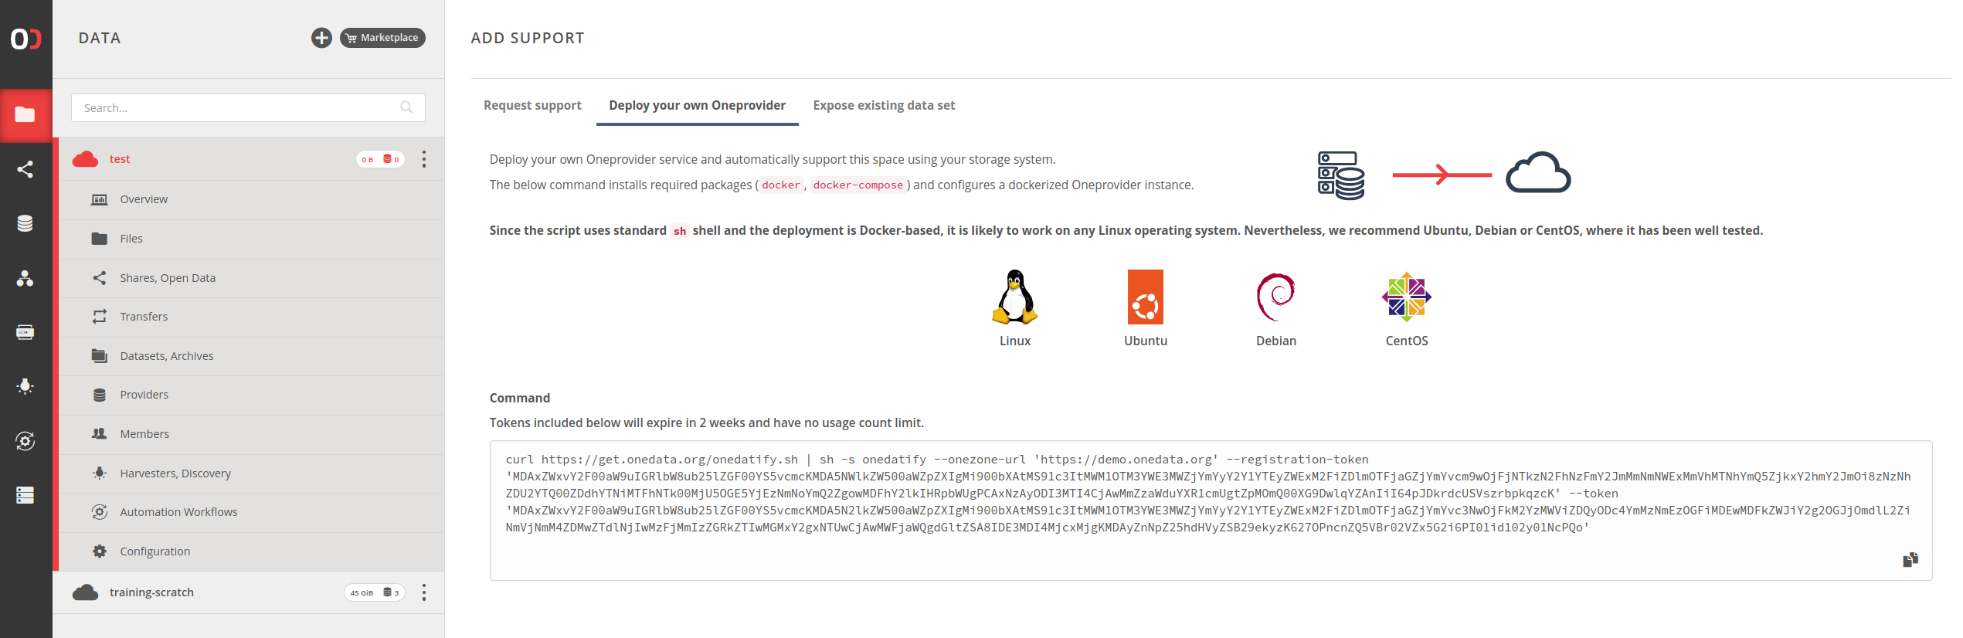Click the storage server illustration icon
This screenshot has width=1963, height=638.
tap(1341, 175)
